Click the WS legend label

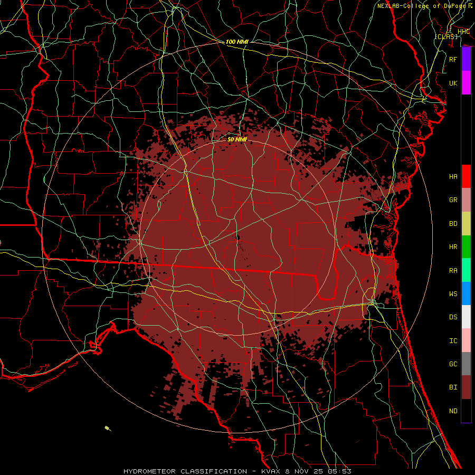pos(453,293)
